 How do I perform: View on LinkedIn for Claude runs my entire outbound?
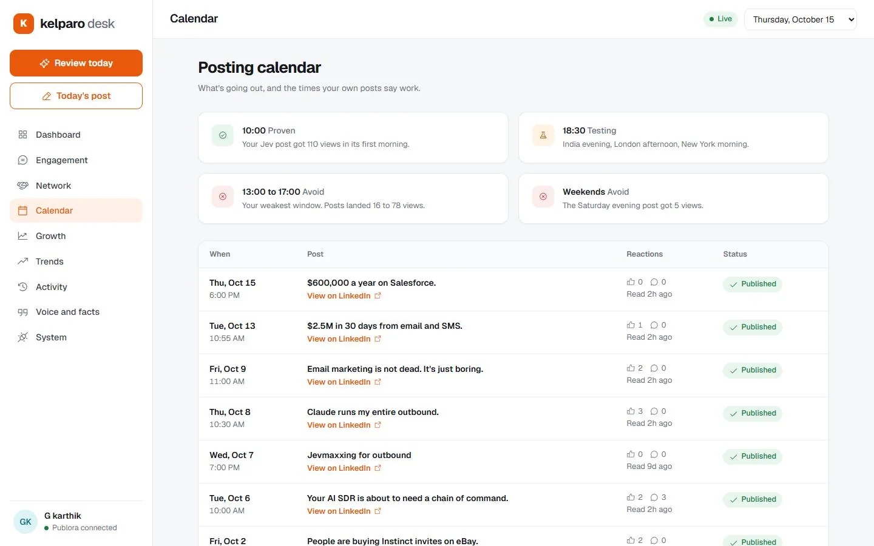tap(344, 425)
